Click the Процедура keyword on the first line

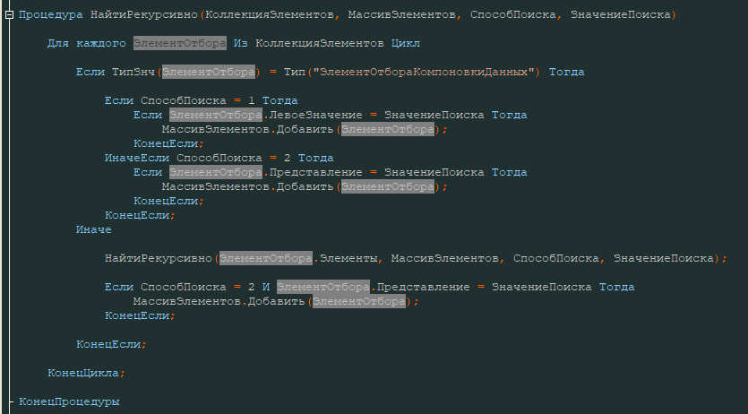(x=50, y=14)
